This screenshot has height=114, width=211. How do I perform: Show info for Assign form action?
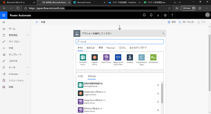(x=158, y=102)
